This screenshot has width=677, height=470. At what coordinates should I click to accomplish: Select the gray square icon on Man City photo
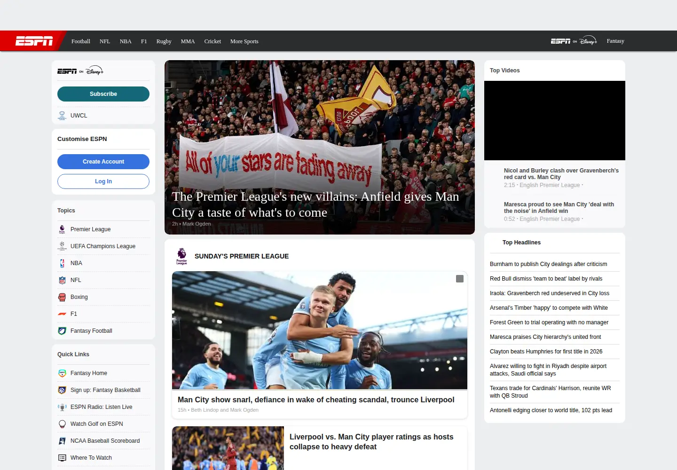pos(460,279)
